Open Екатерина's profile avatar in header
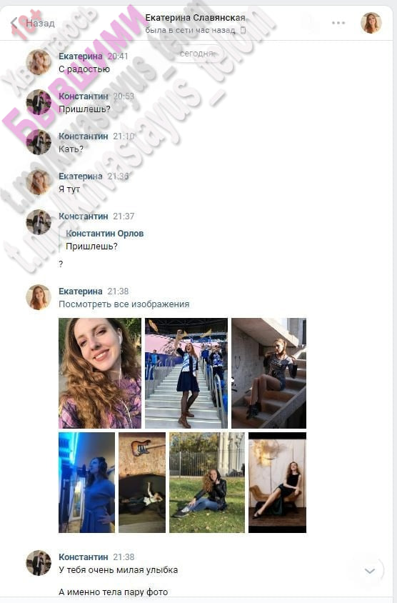 (x=371, y=23)
